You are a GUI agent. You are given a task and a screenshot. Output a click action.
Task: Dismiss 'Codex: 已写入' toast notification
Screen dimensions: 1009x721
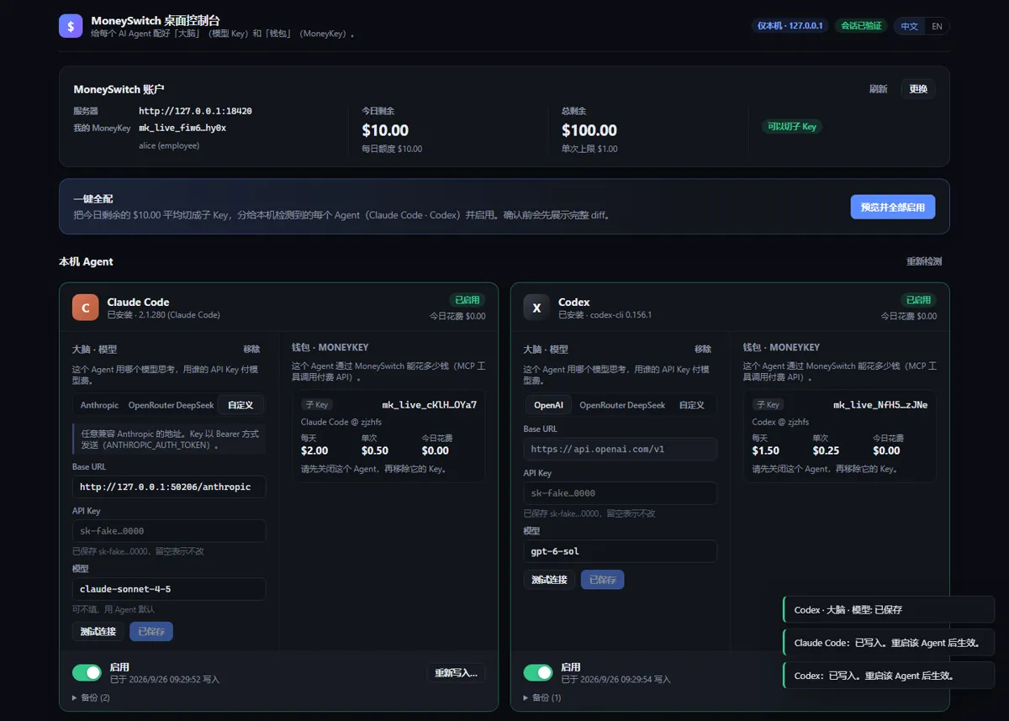[889, 676]
